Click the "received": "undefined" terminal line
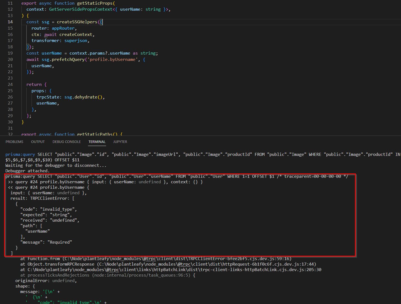Viewport: 401px width, 304px height. (x=50, y=220)
